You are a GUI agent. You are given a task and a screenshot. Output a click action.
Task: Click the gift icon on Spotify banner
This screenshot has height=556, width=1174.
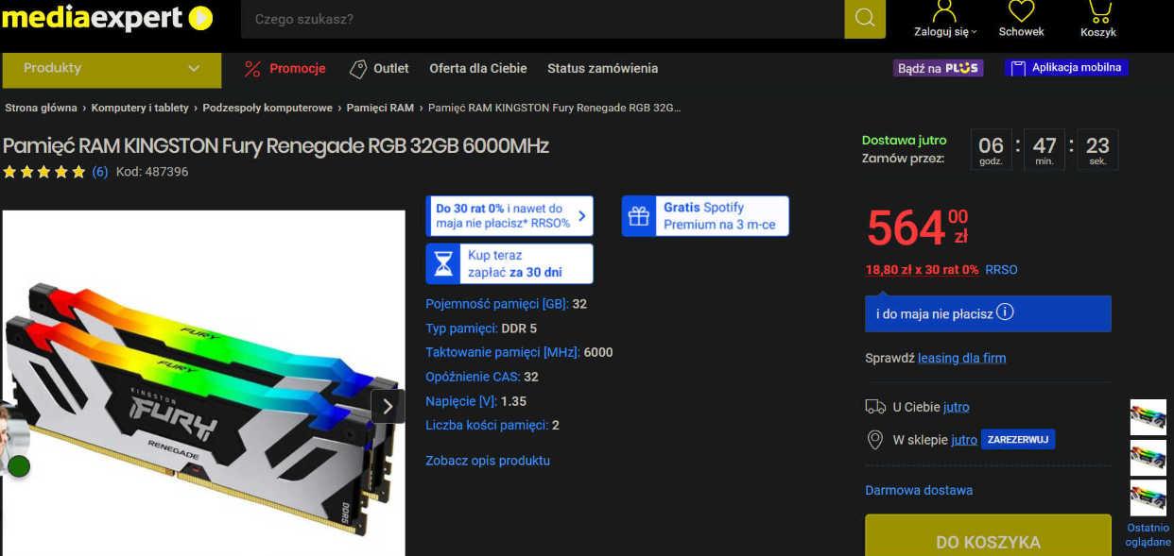tap(639, 216)
